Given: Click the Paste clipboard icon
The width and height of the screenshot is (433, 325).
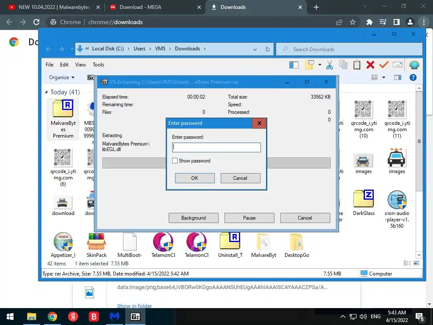Looking at the screenshot, I should pos(357,65).
